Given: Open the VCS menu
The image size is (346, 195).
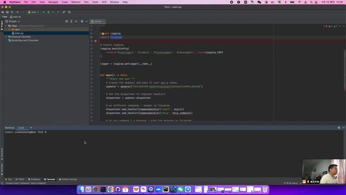Looking at the screenshot, I should coord(104,2).
